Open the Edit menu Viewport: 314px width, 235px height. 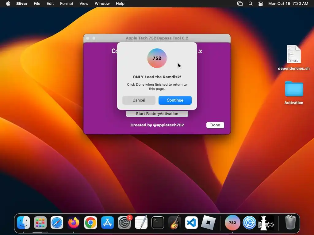pos(50,4)
